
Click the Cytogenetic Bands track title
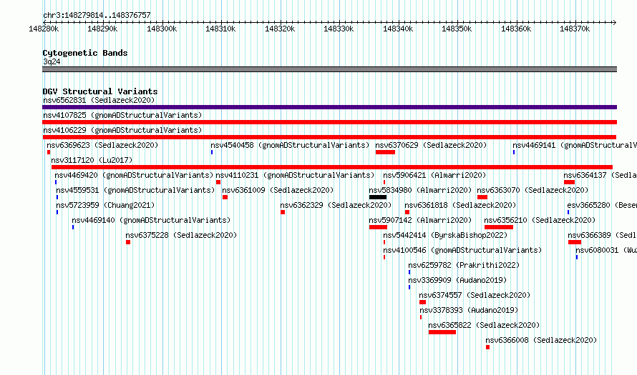click(x=85, y=53)
